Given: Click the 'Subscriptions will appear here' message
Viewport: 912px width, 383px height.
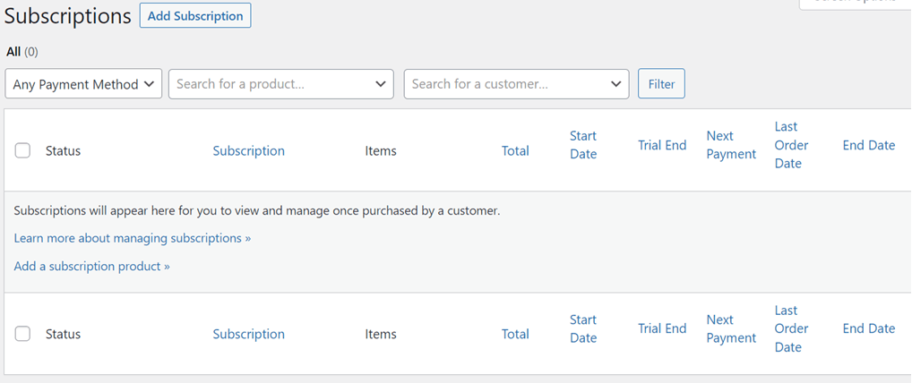Looking at the screenshot, I should (256, 211).
